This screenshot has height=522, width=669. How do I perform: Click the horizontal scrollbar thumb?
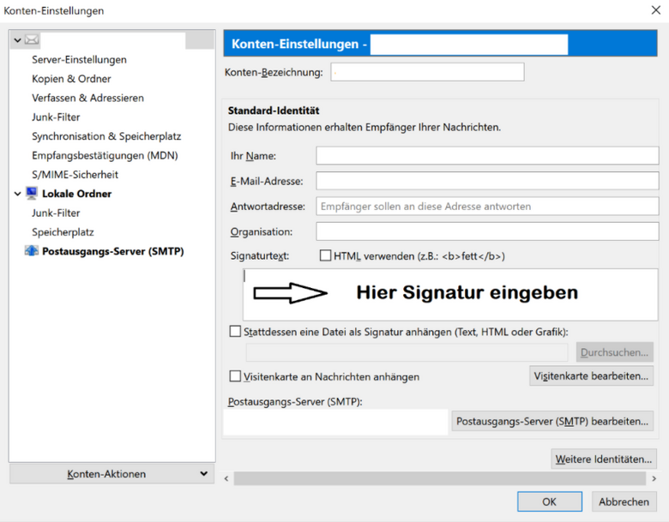pos(439,478)
